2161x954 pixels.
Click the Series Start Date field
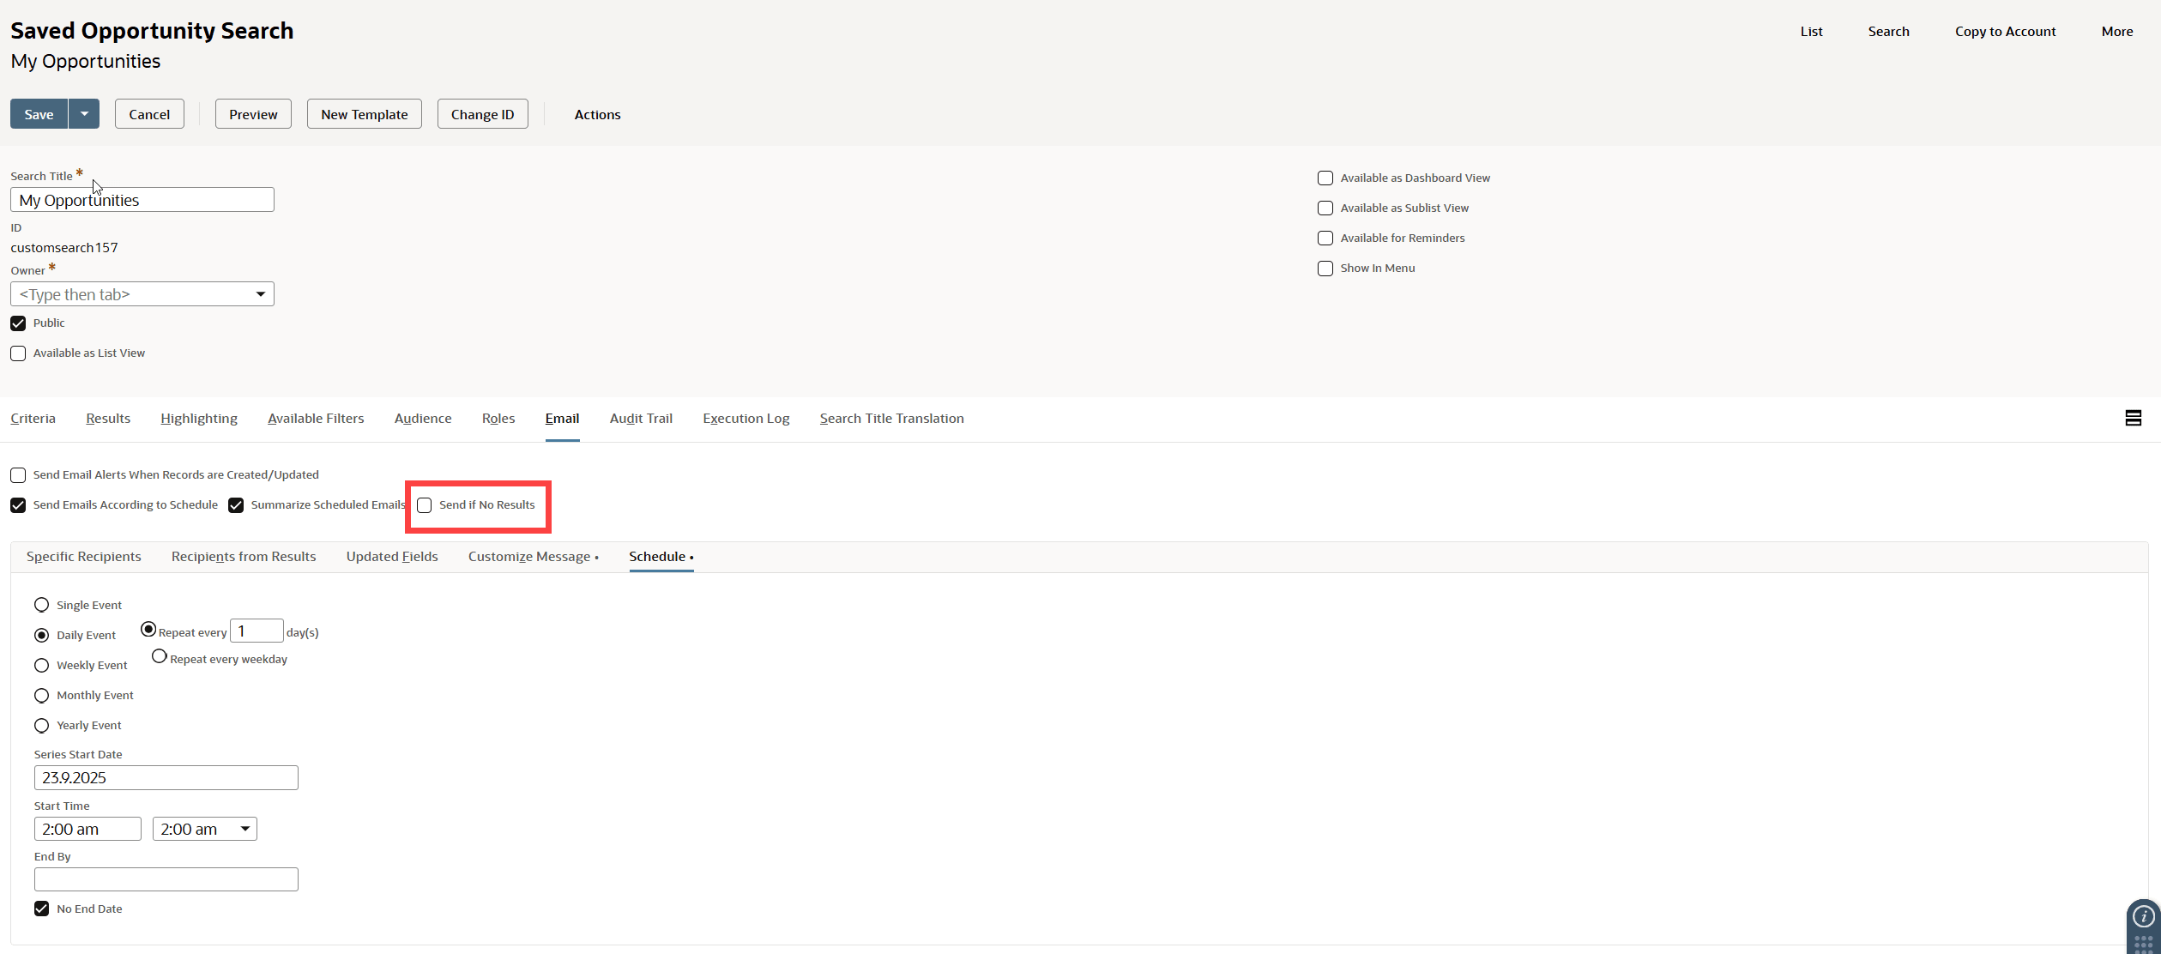pos(166,777)
